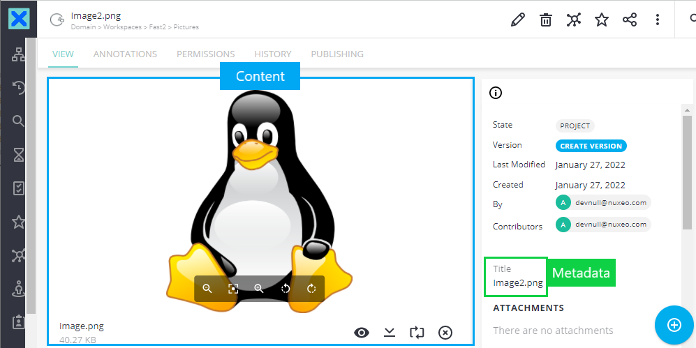Open the three-dot more actions menu

(658, 20)
